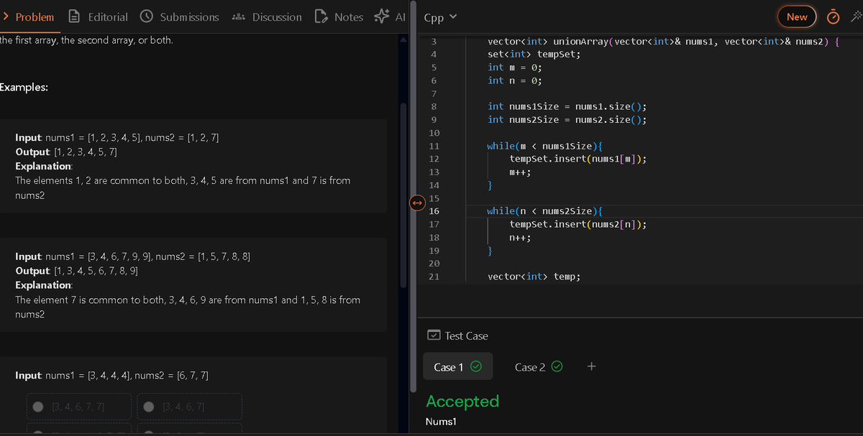Click the nums1Size declaration line
This screenshot has height=436, width=863.
567,106
